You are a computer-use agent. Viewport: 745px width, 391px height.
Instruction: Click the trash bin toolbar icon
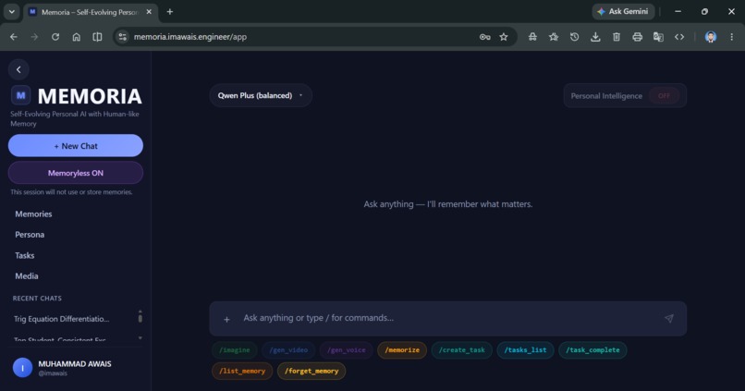(x=617, y=37)
